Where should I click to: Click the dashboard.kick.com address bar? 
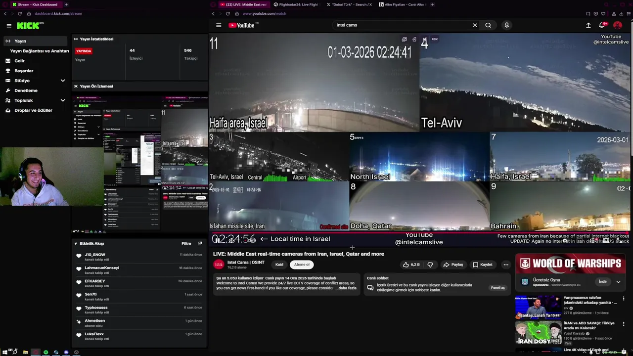(58, 13)
